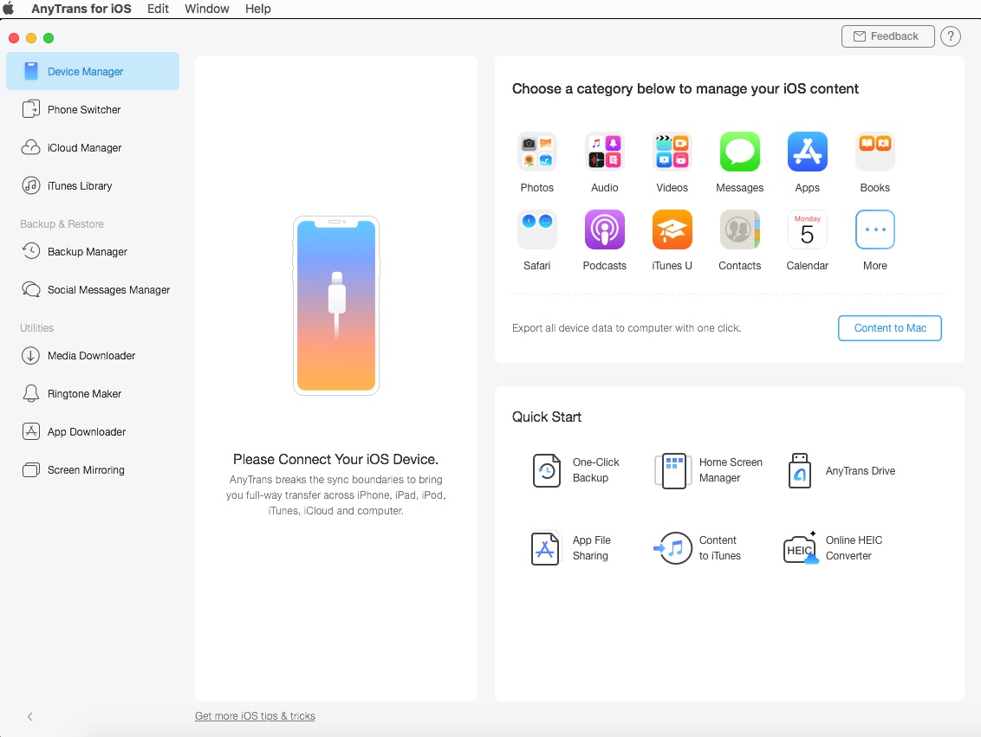Open the Podcasts category icon
Image resolution: width=981 pixels, height=737 pixels.
tap(604, 230)
